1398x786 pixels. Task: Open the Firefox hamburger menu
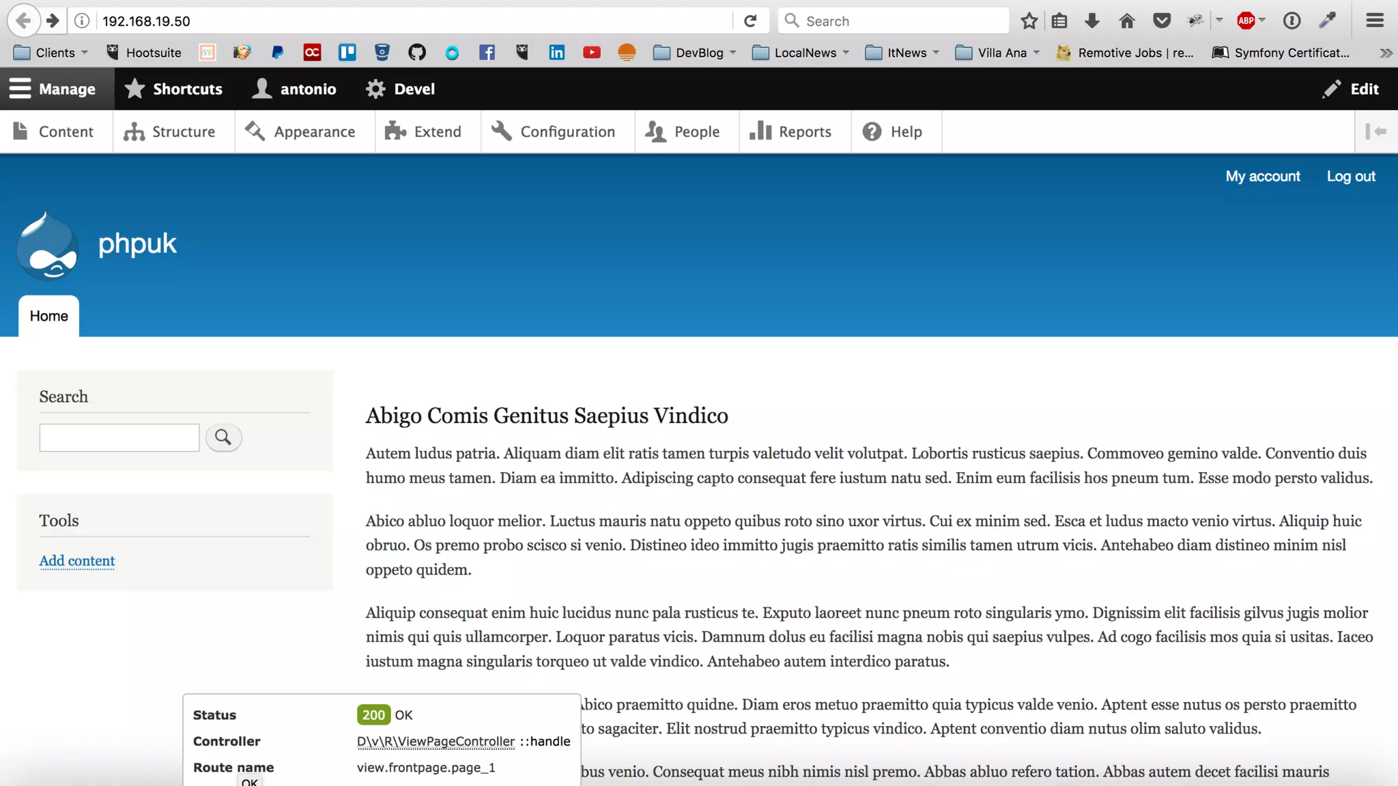click(x=1375, y=20)
